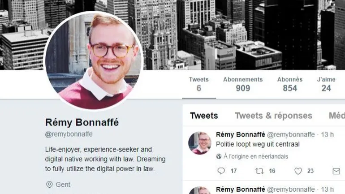Click the location pin icon beside Gent
This screenshot has height=194, width=345.
[x=49, y=185]
